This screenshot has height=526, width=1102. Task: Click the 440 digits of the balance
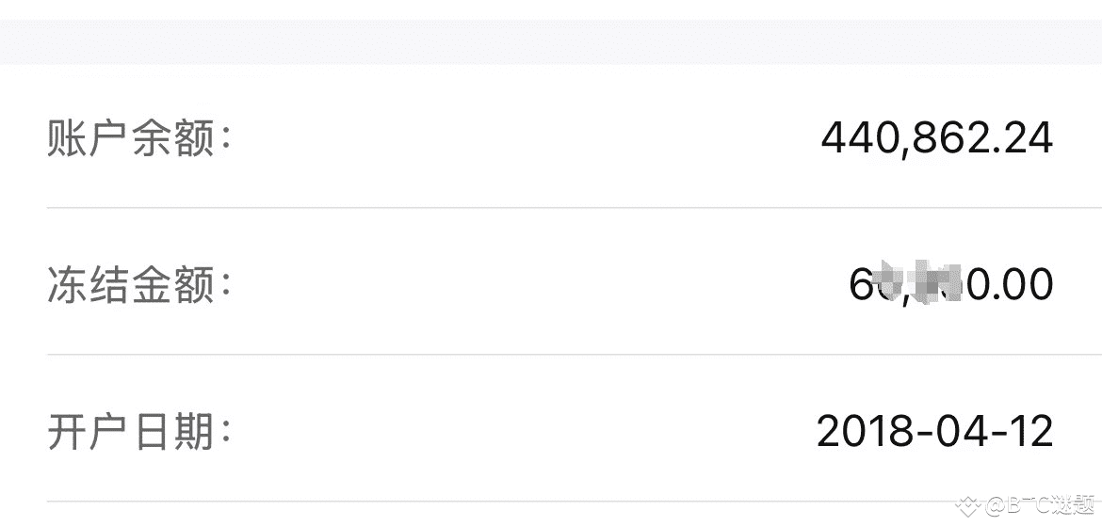coord(858,137)
